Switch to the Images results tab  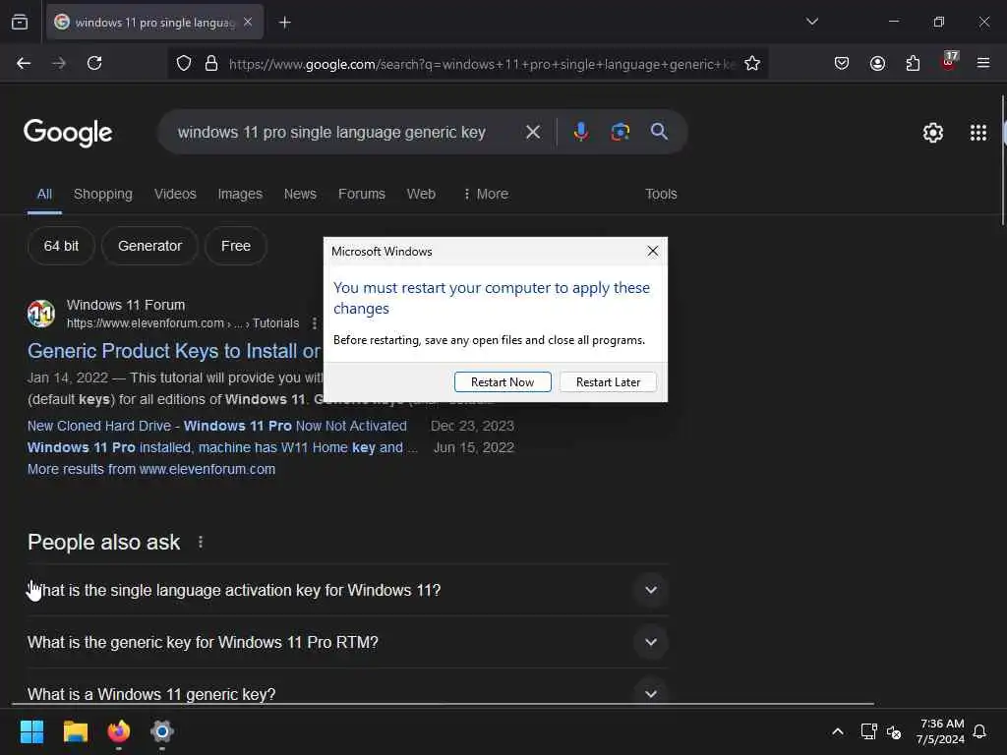[240, 194]
